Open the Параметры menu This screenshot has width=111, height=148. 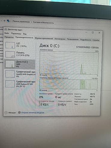click(x=16, y=34)
